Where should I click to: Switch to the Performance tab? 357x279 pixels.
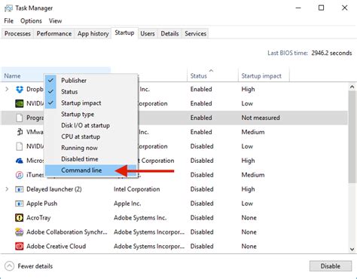tap(54, 34)
